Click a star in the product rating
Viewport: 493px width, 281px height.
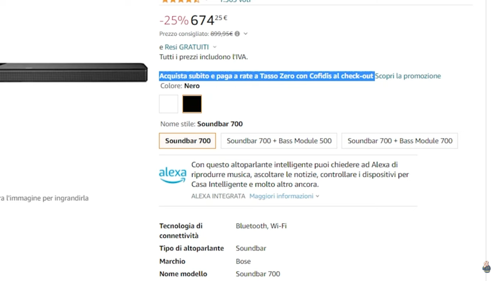click(173, 2)
